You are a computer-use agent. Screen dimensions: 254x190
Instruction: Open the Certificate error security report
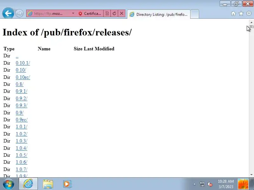point(90,13)
